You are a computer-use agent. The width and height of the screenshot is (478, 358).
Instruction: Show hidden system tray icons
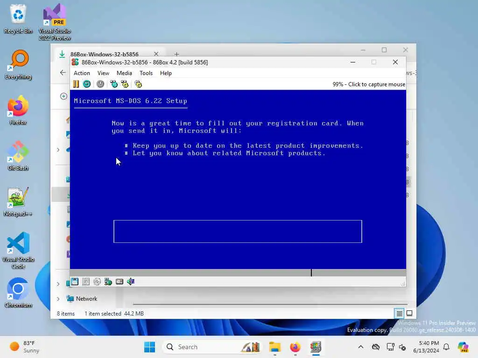pyautogui.click(x=361, y=347)
